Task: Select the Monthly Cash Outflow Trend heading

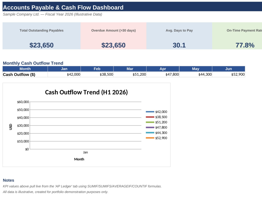Action: (x=33, y=63)
